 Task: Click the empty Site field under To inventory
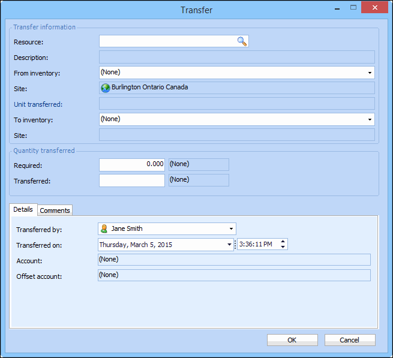pyautogui.click(x=237, y=134)
